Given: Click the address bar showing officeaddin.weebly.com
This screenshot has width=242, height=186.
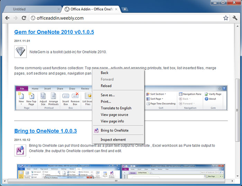Looking at the screenshot, I should pyautogui.click(x=129, y=18).
